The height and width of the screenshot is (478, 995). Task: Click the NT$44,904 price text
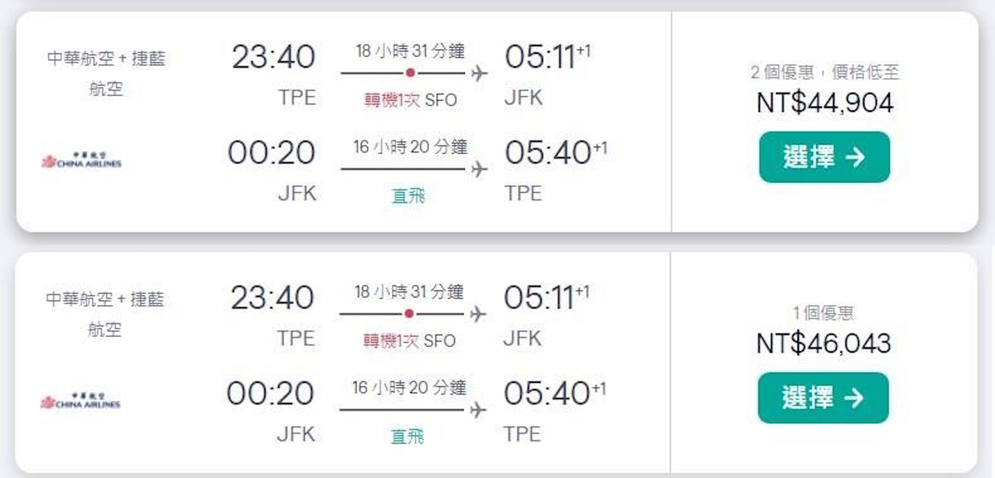pos(825,103)
